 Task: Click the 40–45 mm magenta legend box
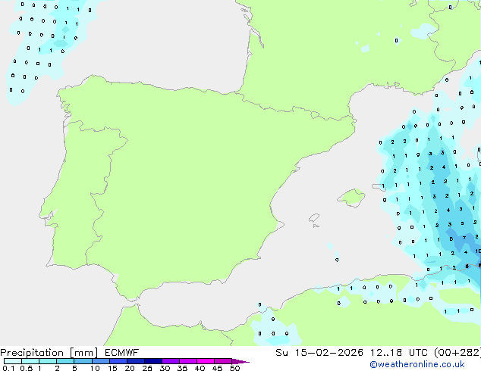click(x=206, y=361)
